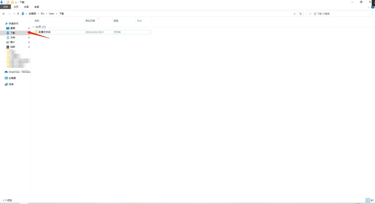This screenshot has width=375, height=204.
Task: Open Help via the blue question icon
Action: (373, 7)
